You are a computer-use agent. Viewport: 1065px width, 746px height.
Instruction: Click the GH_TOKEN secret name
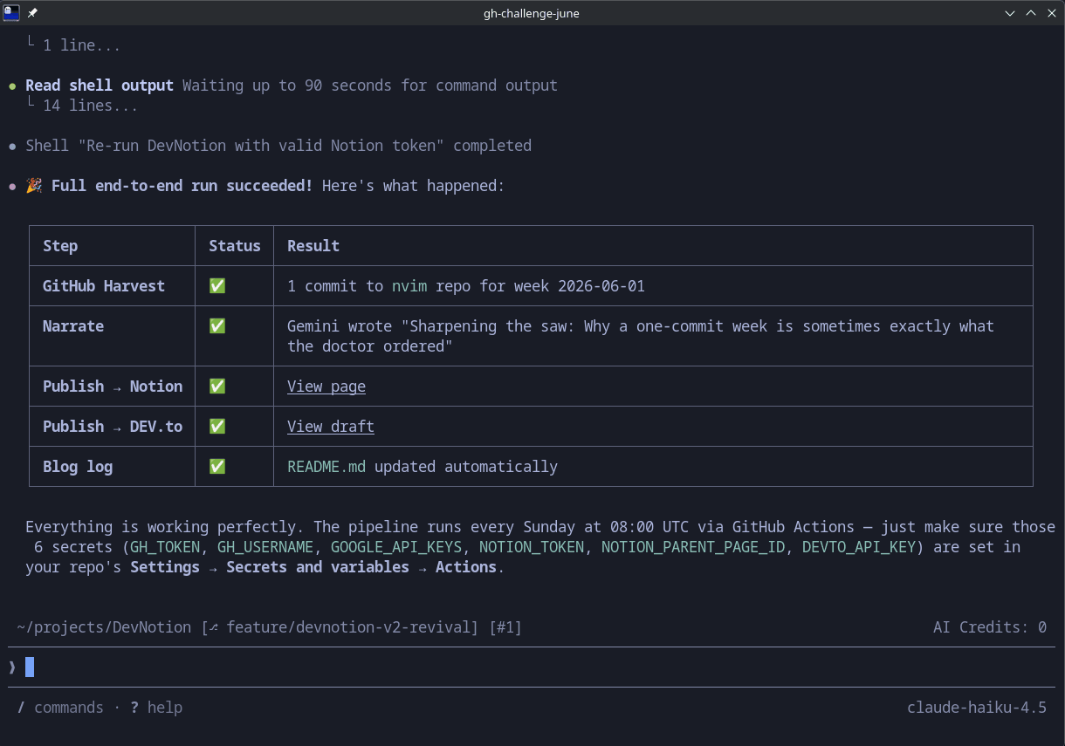point(165,547)
